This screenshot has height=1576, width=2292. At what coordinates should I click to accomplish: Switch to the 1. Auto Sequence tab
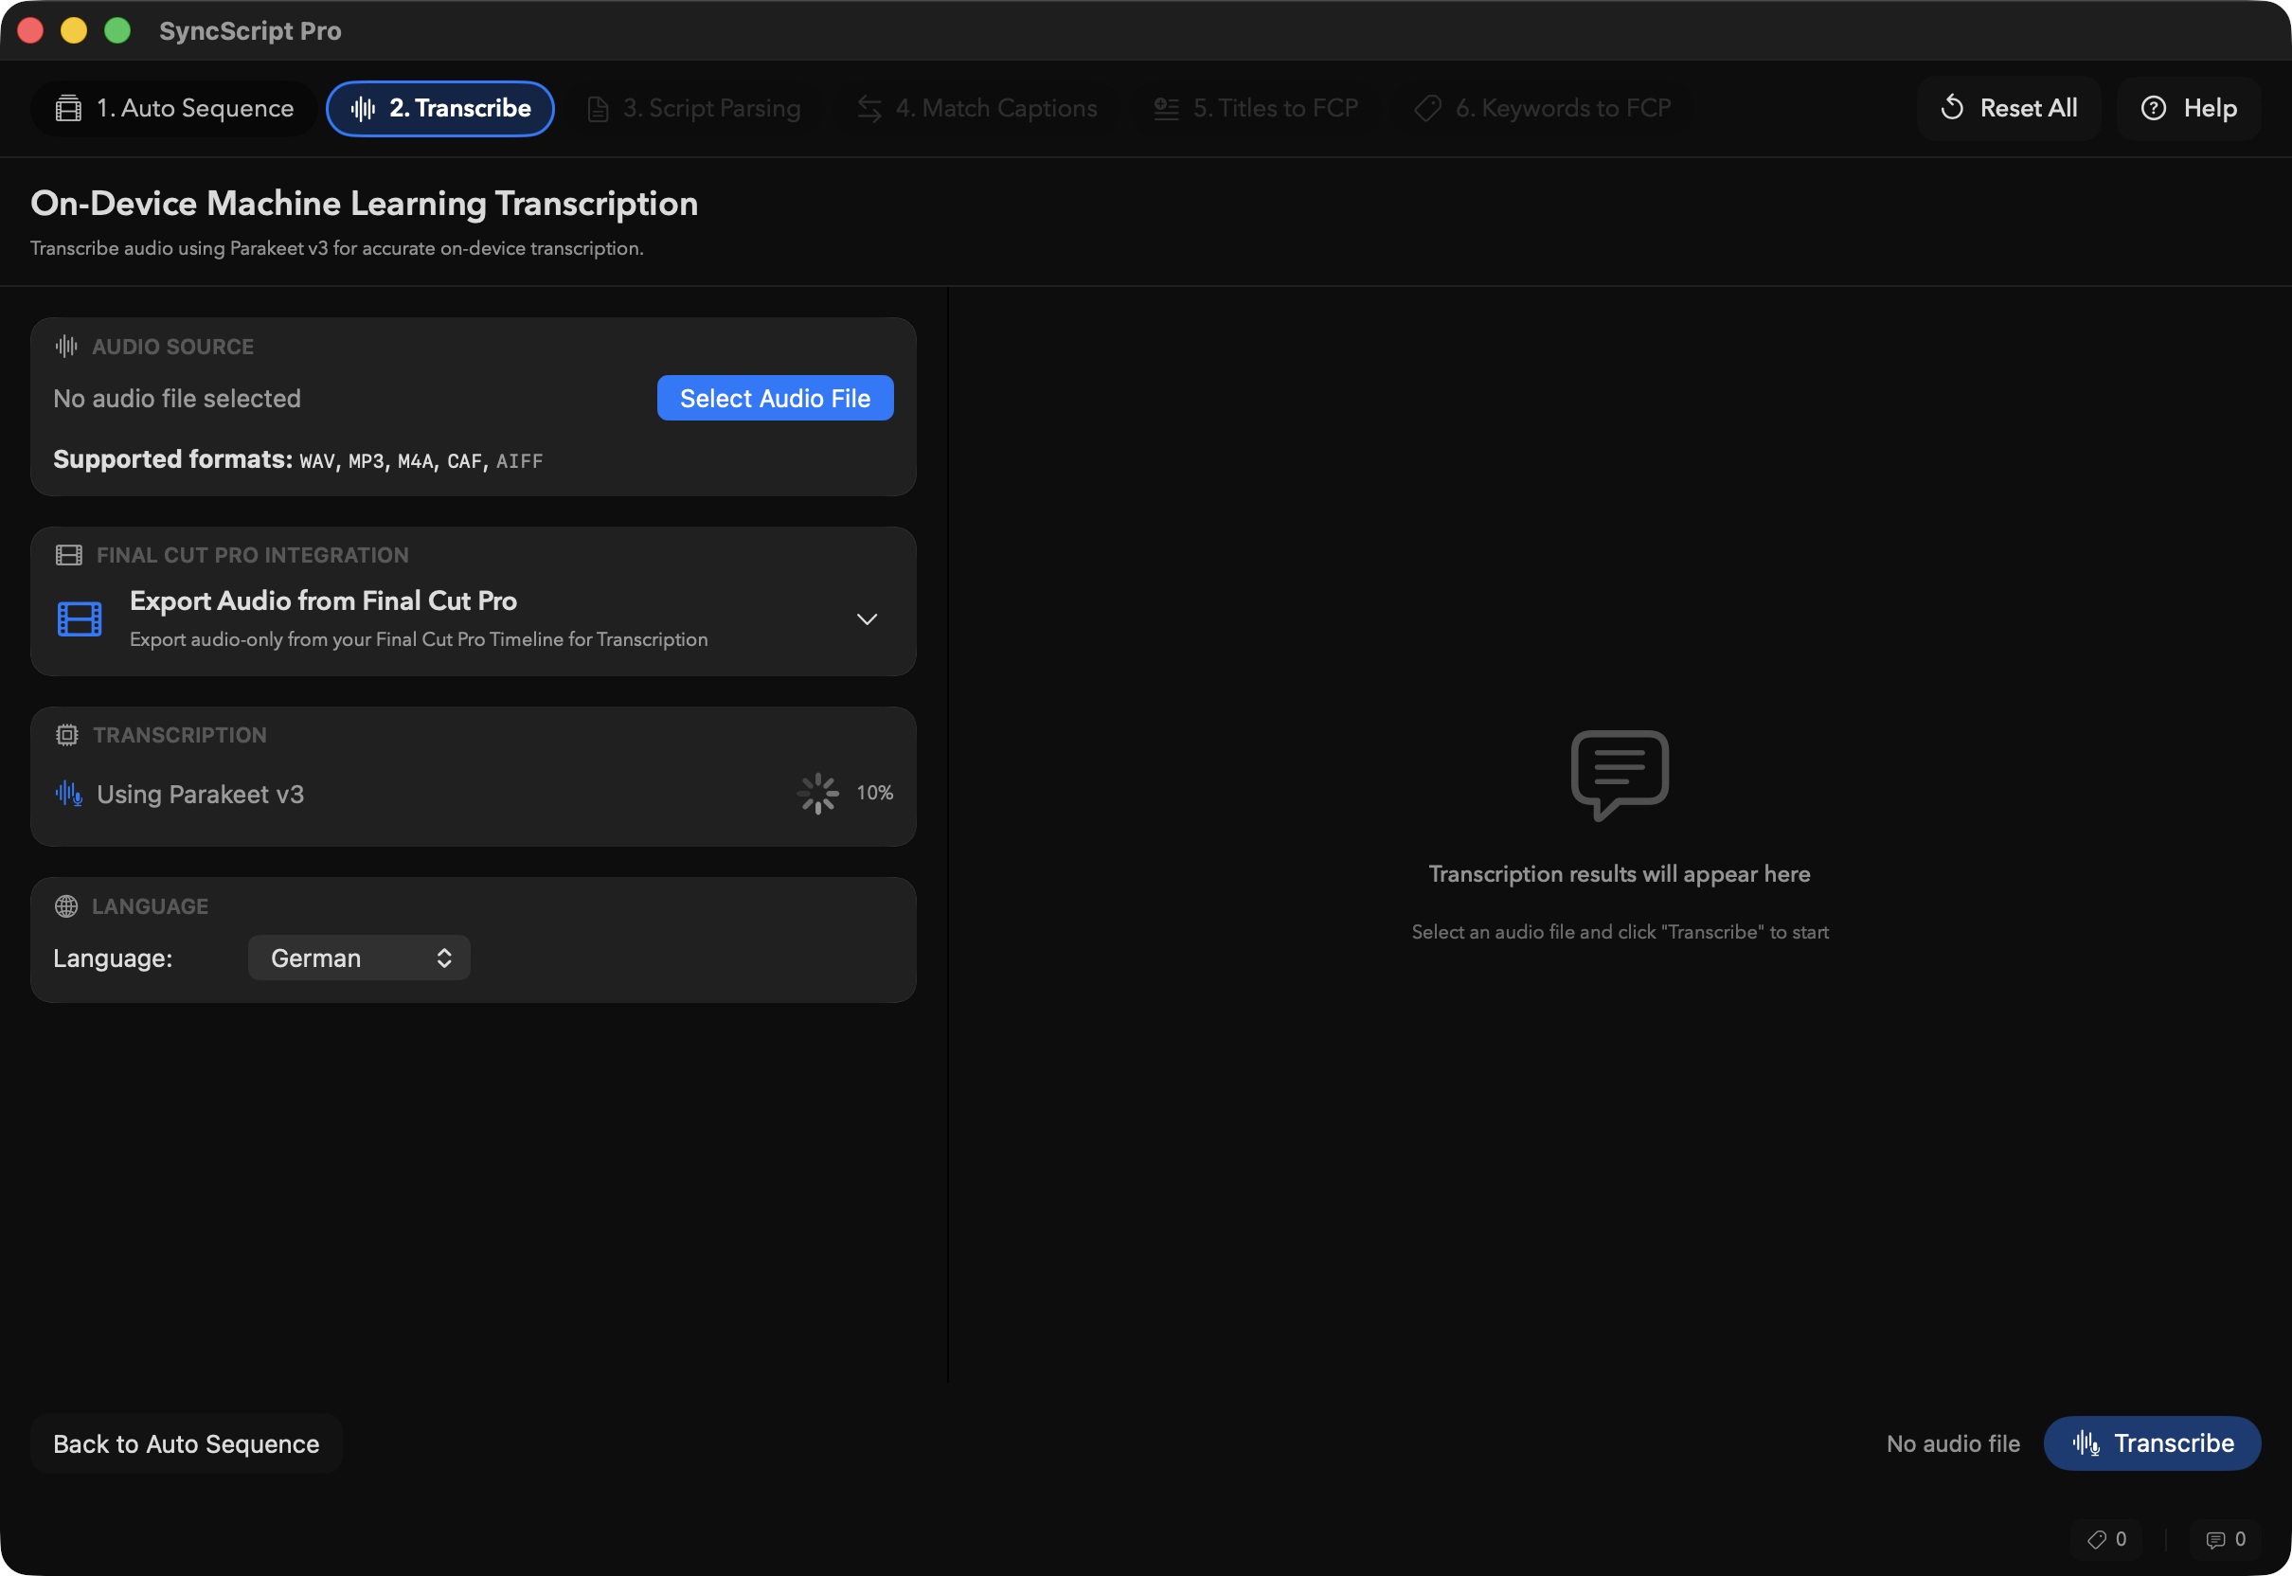click(x=175, y=109)
